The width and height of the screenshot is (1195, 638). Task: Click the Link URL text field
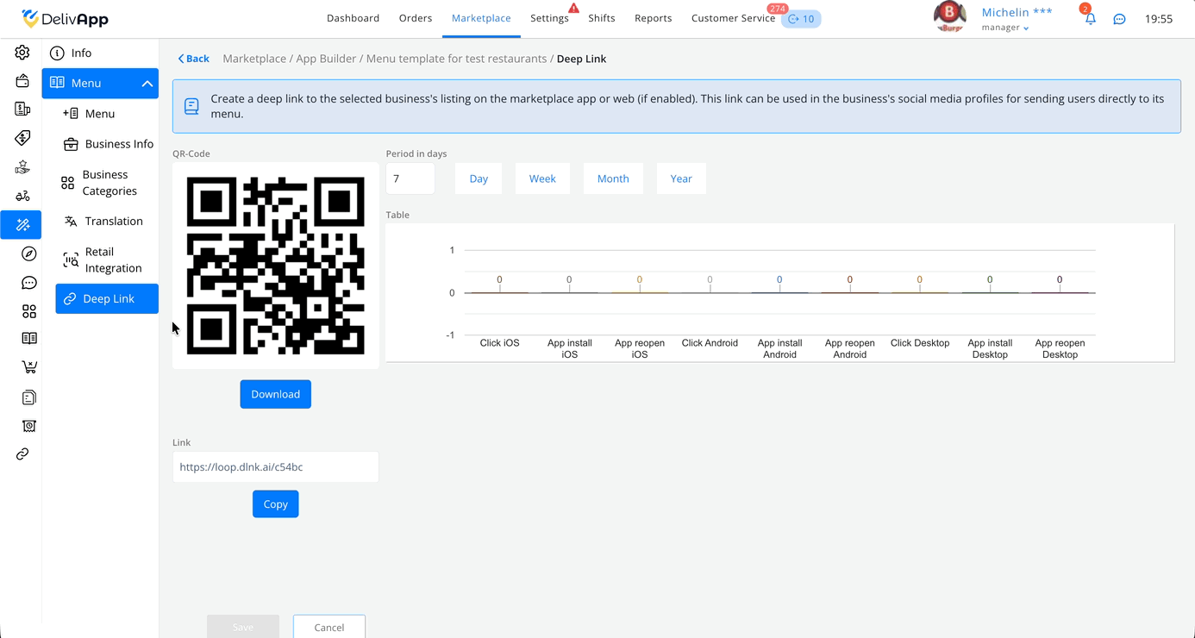(x=276, y=467)
